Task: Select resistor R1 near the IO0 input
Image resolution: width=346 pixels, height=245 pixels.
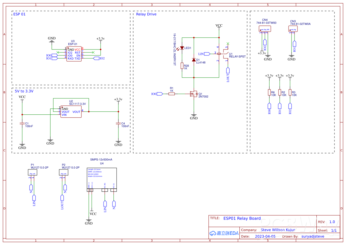Action: 171,94
